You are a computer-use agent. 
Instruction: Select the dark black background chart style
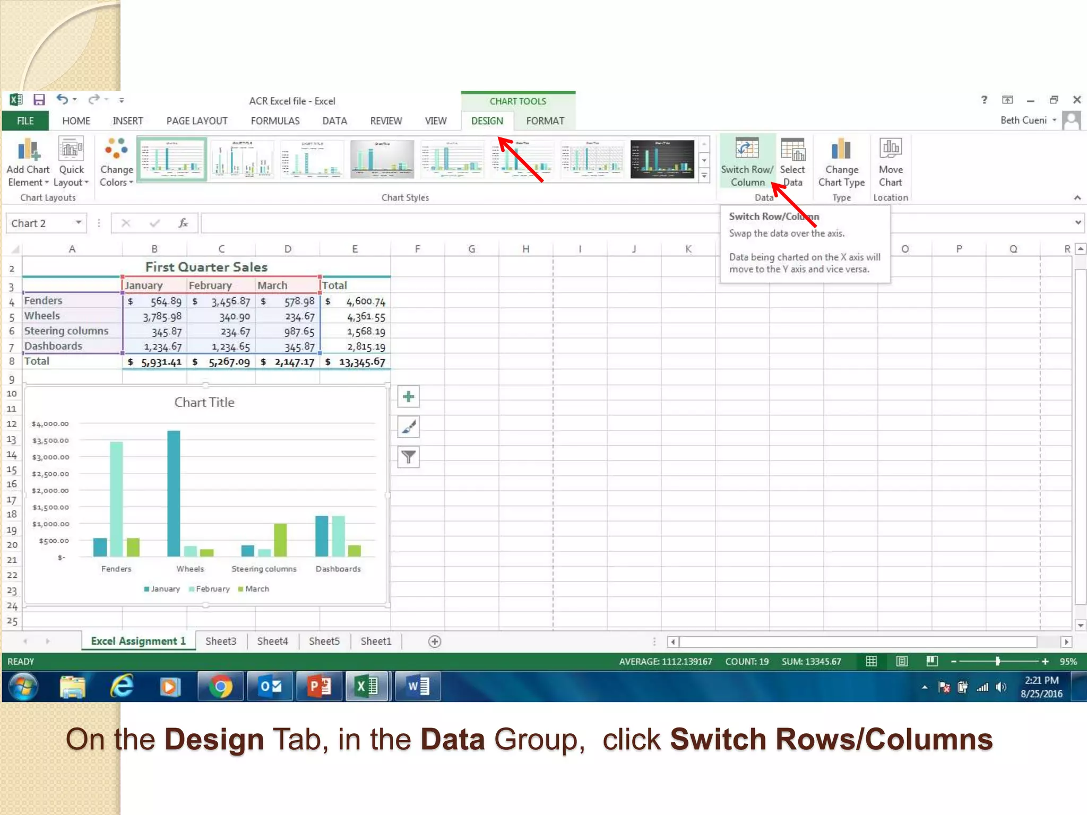click(x=662, y=159)
